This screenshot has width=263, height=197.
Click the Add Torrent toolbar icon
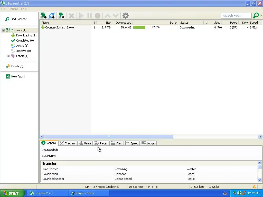43,16
